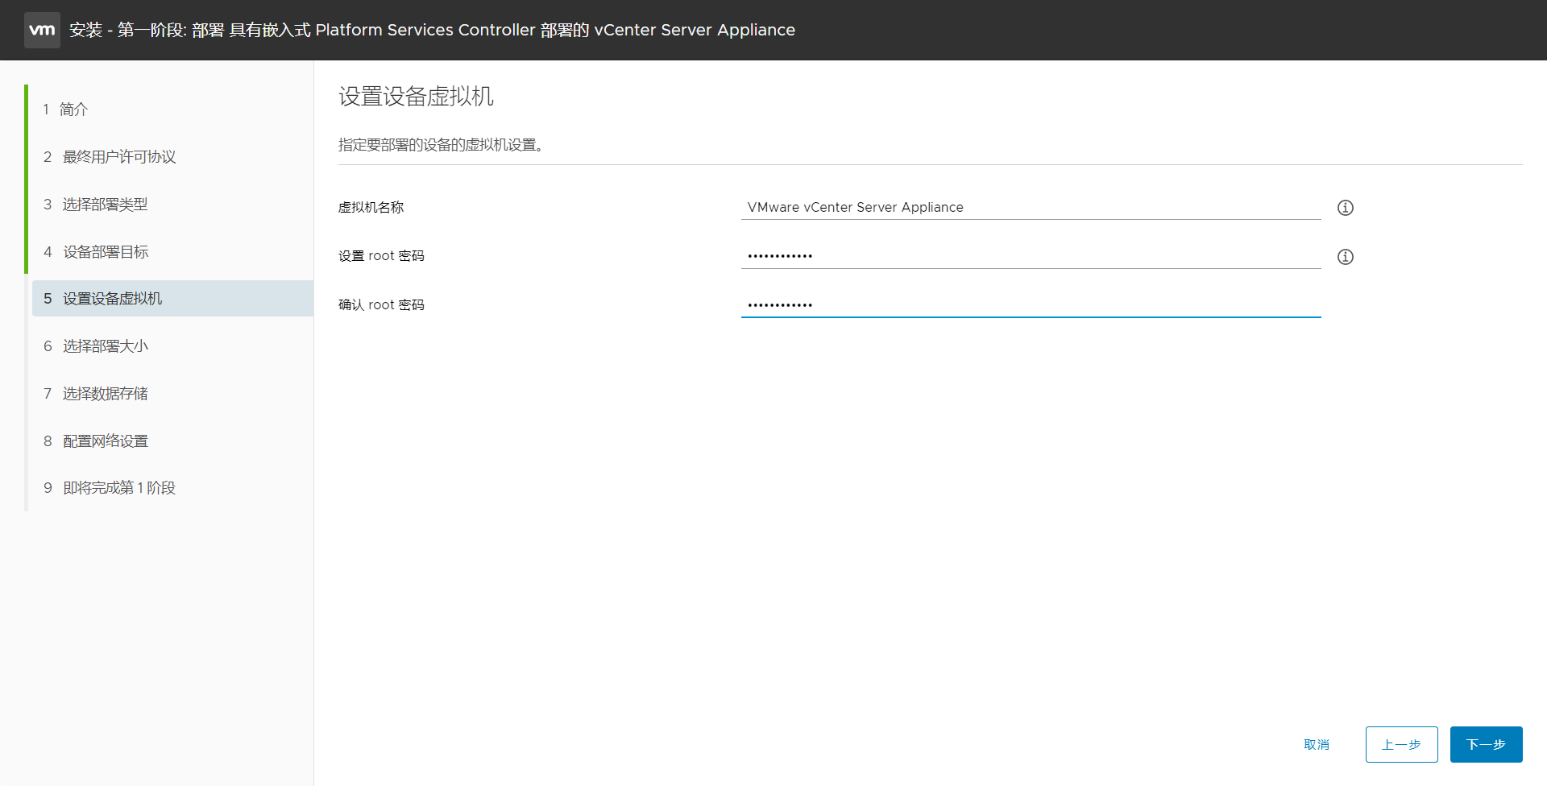Viewport: 1547px width, 786px height.
Task: Open step 8 配置网络设置
Action: (96, 441)
